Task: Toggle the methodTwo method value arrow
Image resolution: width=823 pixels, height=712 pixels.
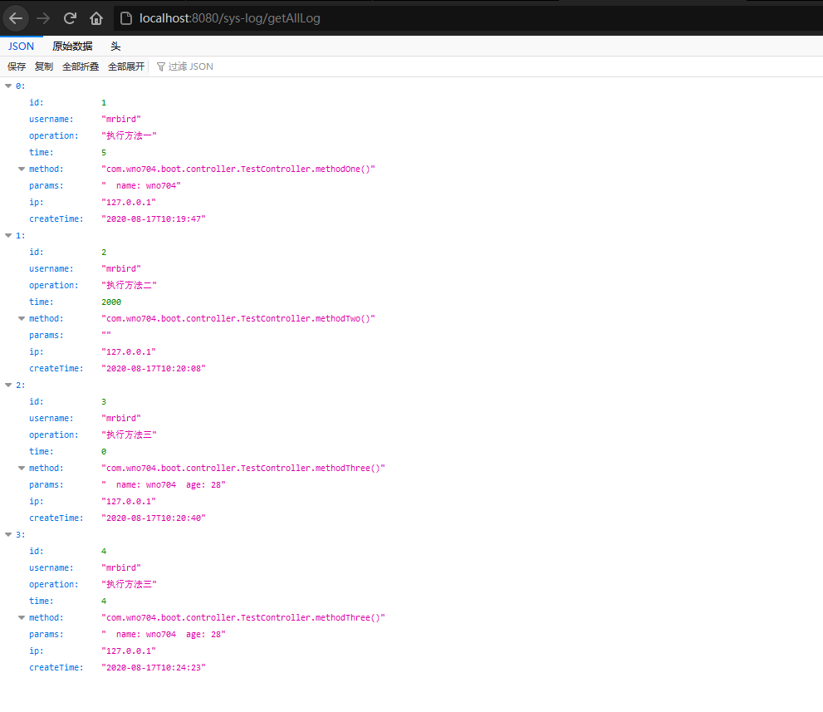Action: [x=22, y=318]
